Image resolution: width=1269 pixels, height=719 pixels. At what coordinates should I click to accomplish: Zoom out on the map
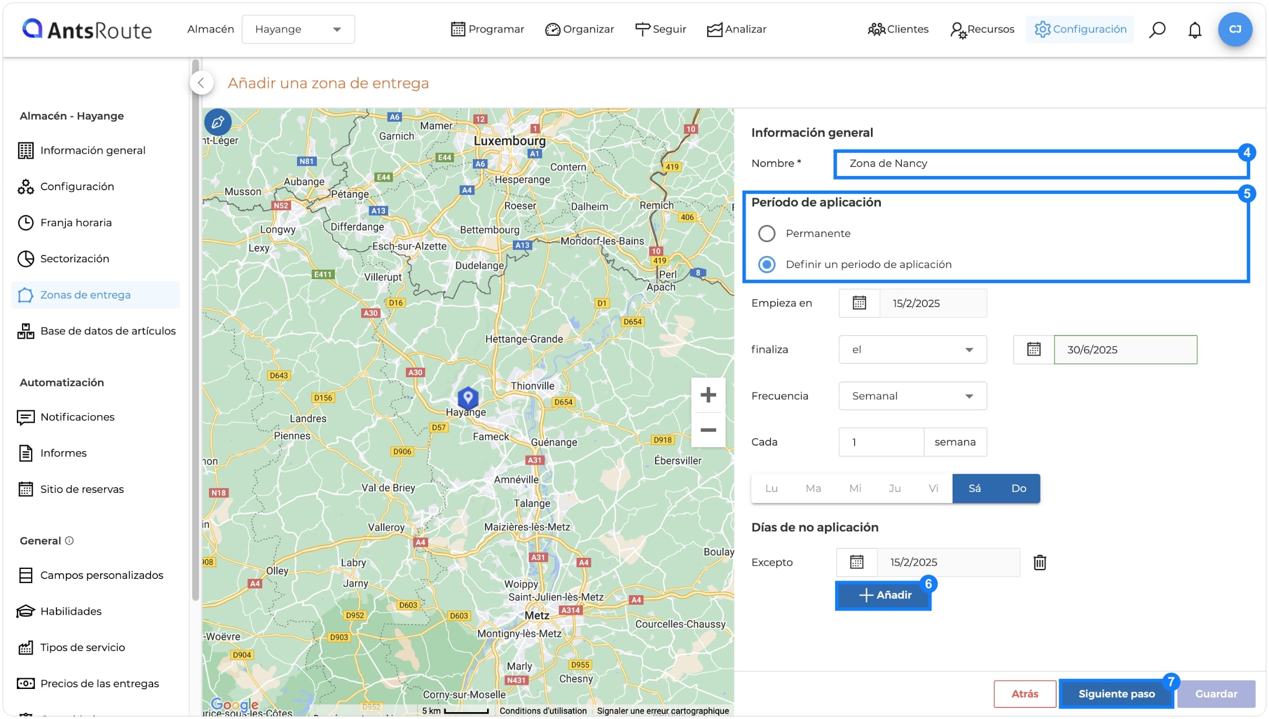pos(708,430)
